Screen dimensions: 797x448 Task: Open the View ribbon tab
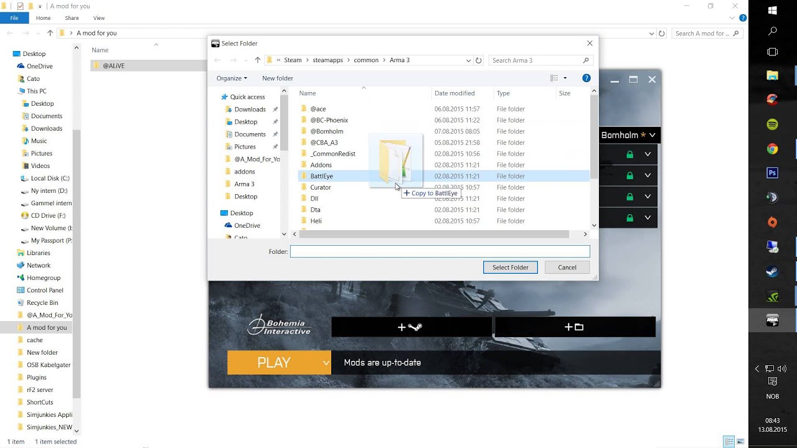click(x=98, y=18)
